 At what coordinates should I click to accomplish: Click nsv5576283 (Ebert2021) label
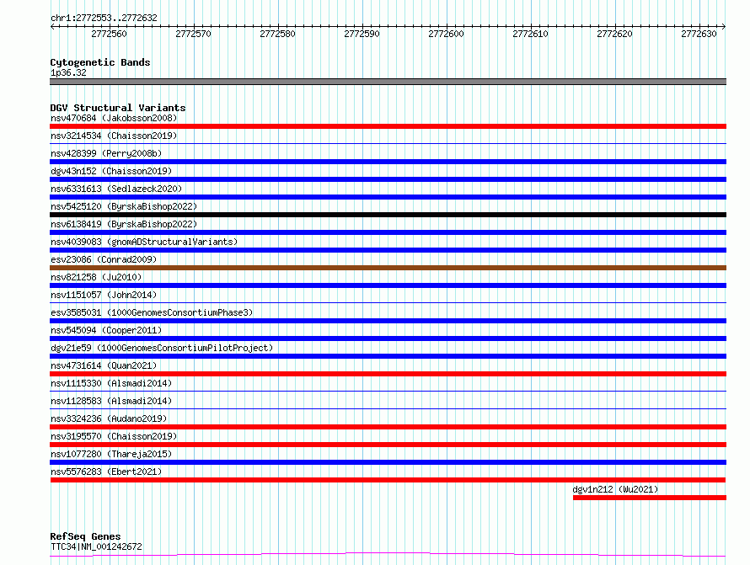click(106, 472)
